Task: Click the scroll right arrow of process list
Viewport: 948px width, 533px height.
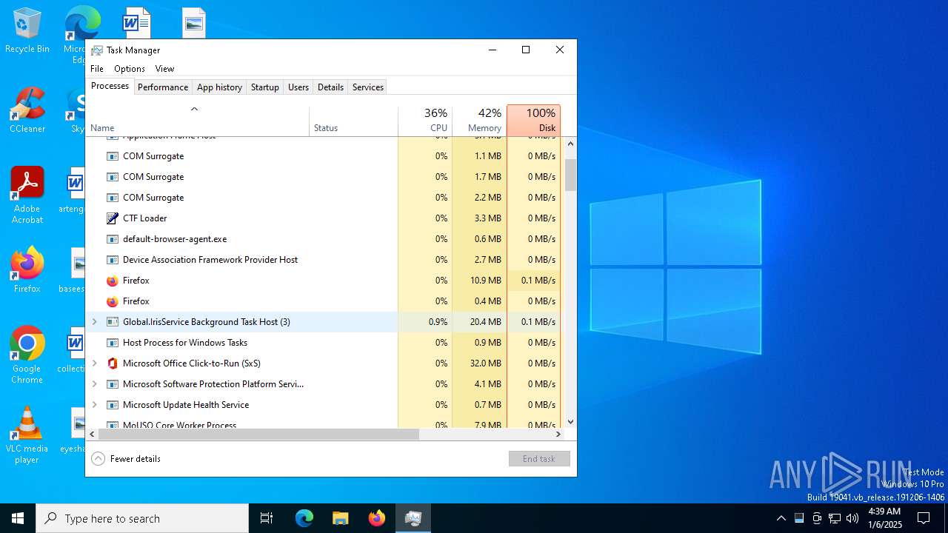Action: [558, 435]
